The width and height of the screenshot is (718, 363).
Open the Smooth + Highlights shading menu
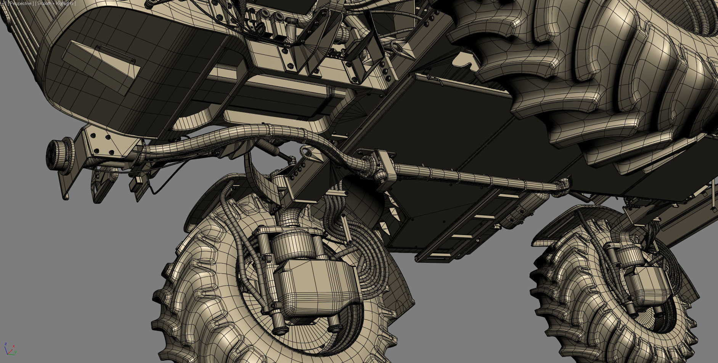pos(56,3)
